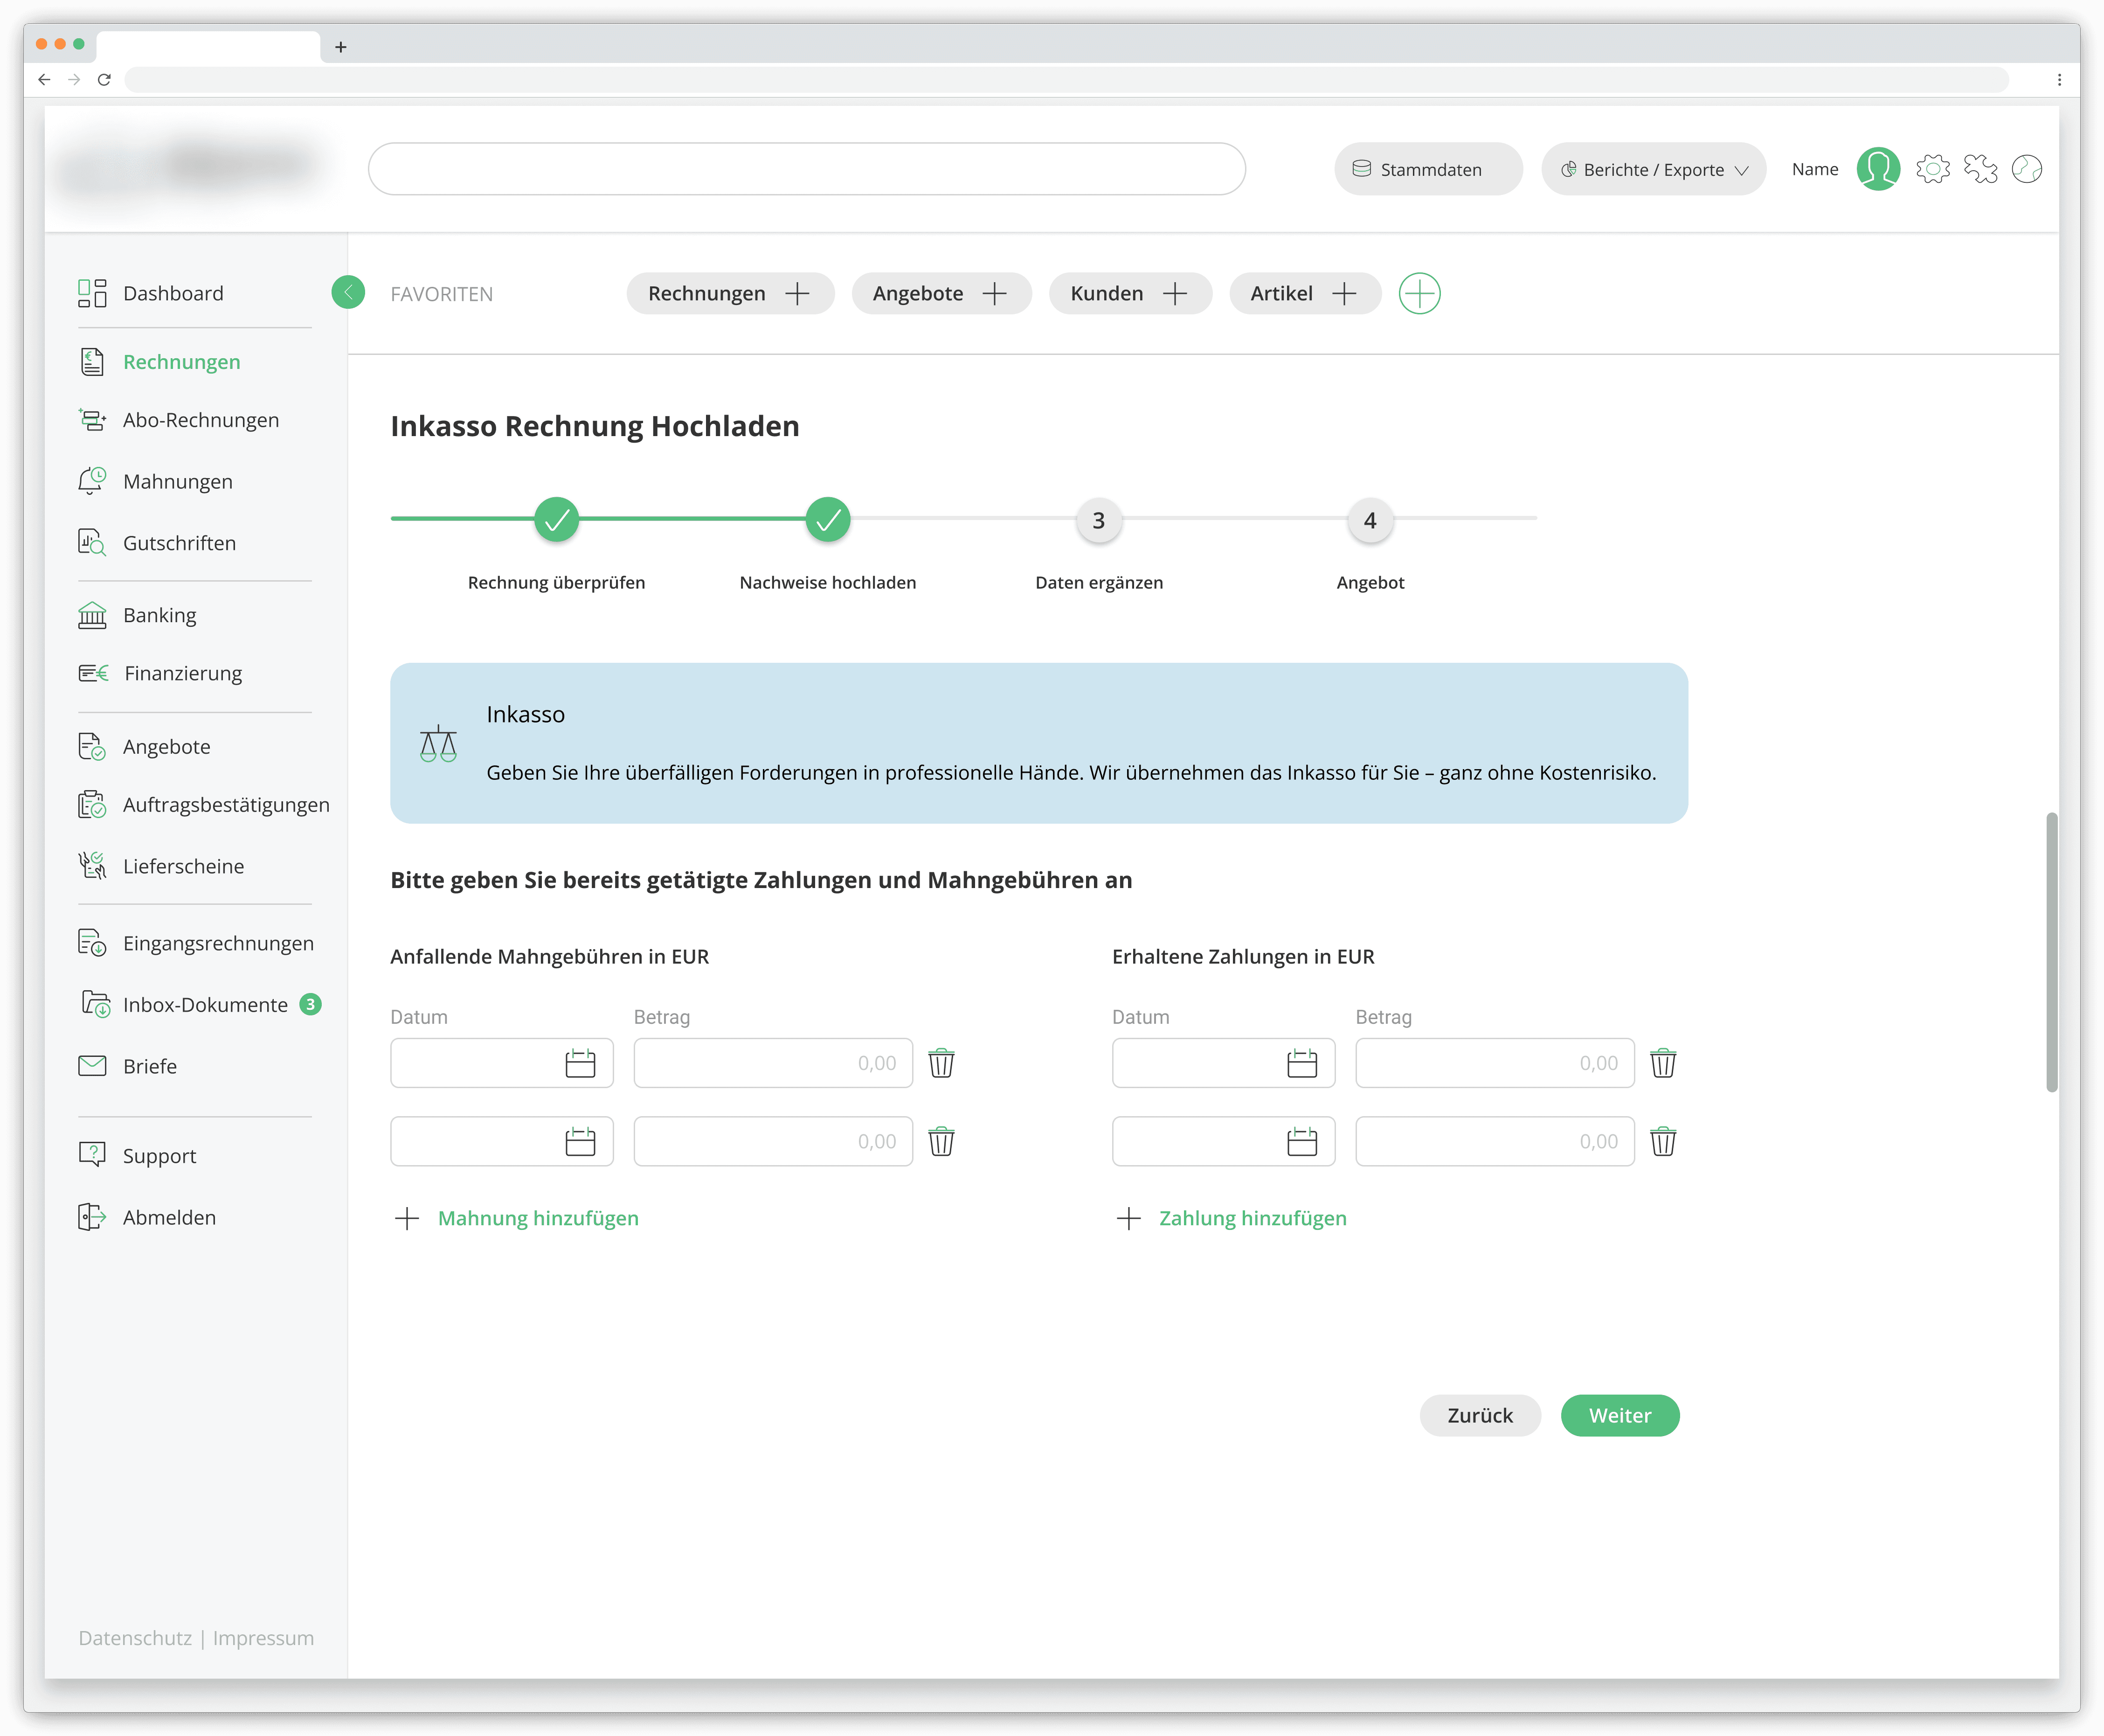
Task: Click Mahnung hinzufügen link
Action: click(538, 1218)
